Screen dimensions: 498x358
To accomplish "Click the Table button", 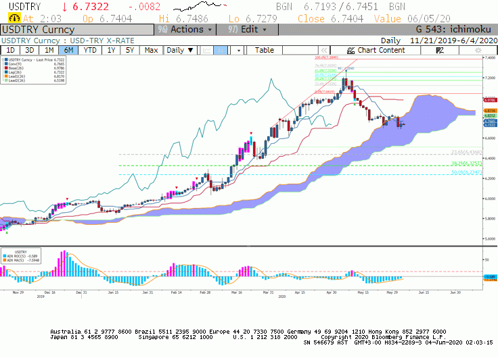I will 265,51.
